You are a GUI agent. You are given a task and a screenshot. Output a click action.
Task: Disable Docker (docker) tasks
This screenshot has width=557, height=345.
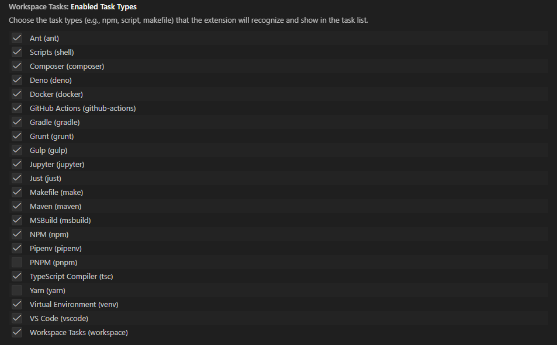(17, 94)
